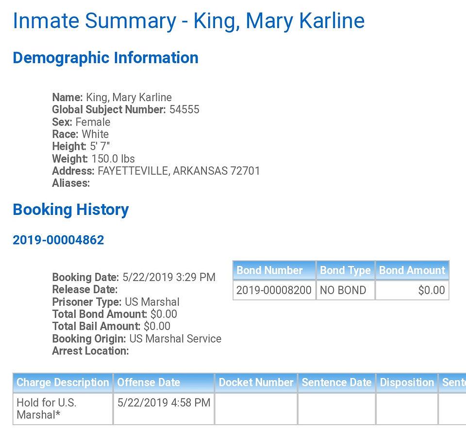
Task: Click the $0.00 bond amount cell
Action: (x=412, y=290)
